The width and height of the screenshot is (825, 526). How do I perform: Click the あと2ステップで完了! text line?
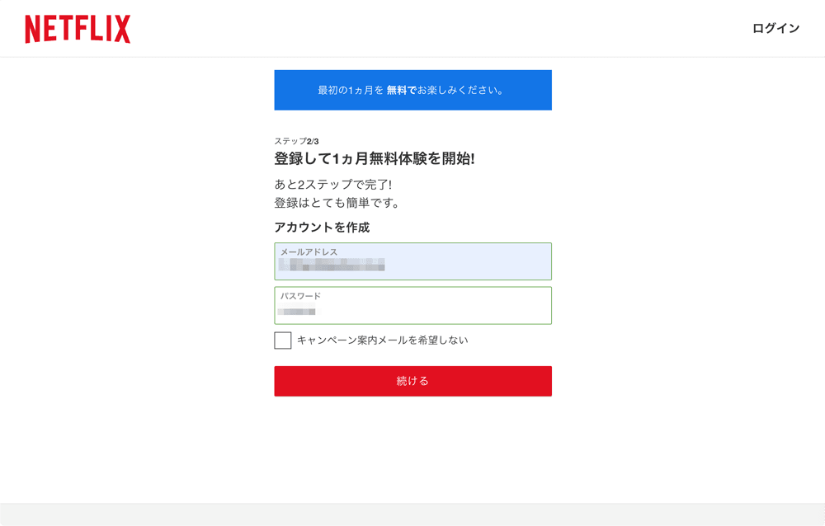pyautogui.click(x=333, y=185)
